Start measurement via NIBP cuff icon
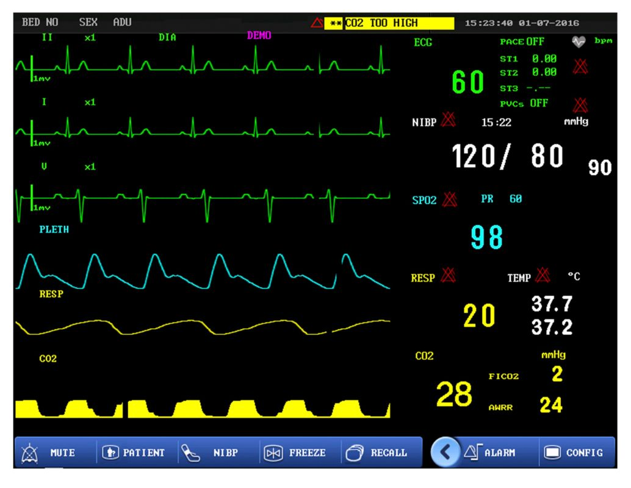The height and width of the screenshot is (488, 631). point(190,453)
